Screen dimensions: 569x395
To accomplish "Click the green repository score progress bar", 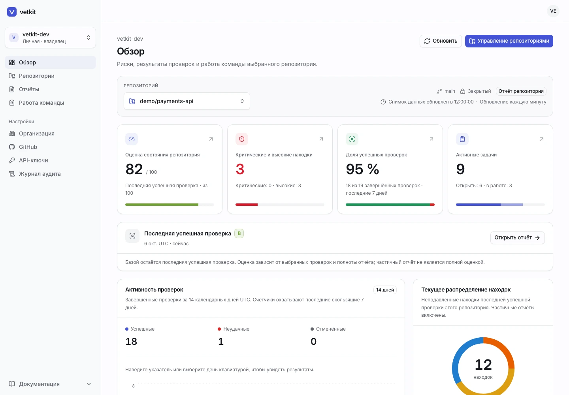I will [170, 205].
